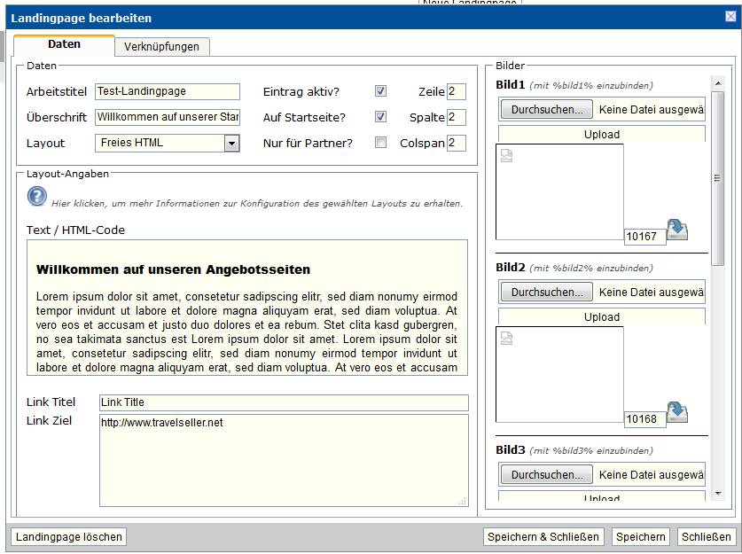The height and width of the screenshot is (554, 742).
Task: Click the blue help question mark icon
Action: [x=37, y=196]
